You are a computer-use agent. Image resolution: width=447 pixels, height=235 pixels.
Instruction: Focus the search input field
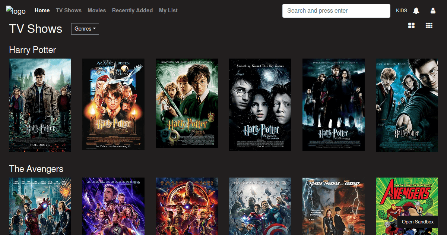coord(336,11)
